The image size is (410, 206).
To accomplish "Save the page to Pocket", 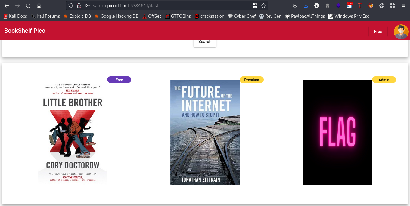I will 295,5.
